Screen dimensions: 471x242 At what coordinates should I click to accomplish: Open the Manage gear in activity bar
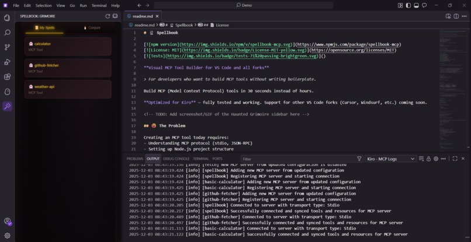click(7, 236)
